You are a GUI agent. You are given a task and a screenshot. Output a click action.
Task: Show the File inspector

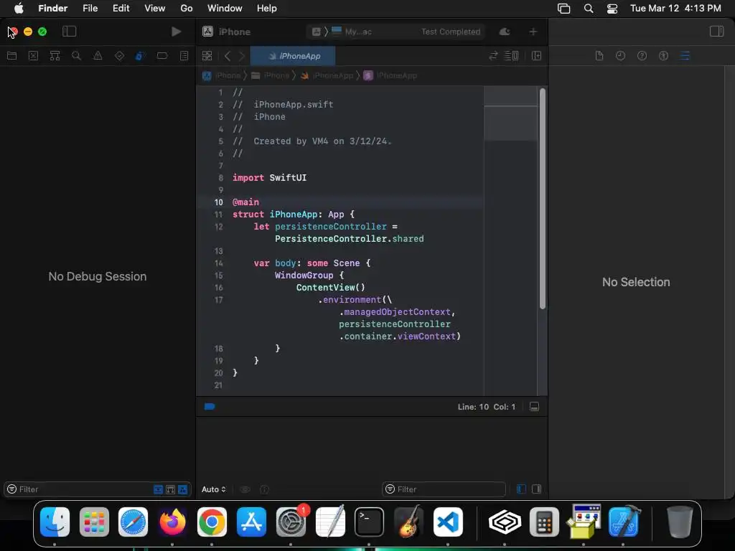point(599,56)
